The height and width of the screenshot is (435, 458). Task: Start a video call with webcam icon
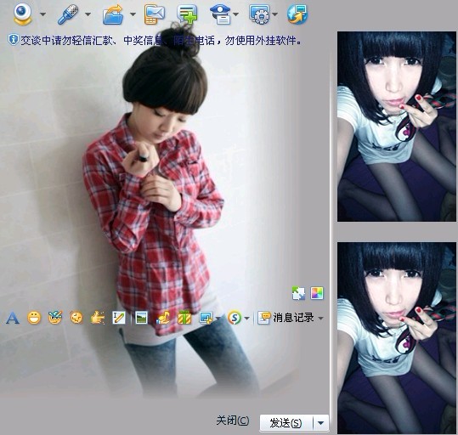point(22,14)
